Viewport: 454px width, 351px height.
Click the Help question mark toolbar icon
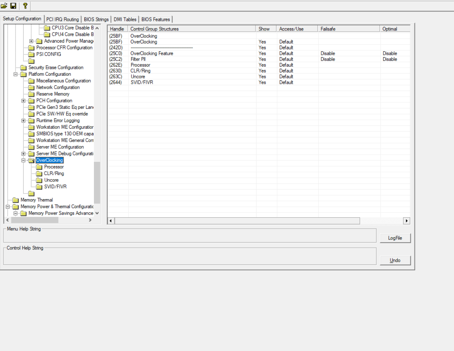coord(25,5)
